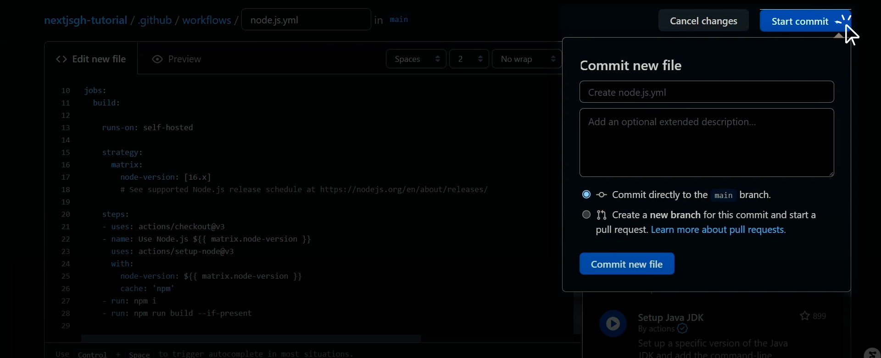
Task: Click the 'node-version: [16.x]' line
Action: point(165,177)
